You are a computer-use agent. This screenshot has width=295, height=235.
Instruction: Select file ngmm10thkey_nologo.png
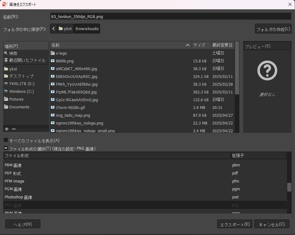click(142, 123)
